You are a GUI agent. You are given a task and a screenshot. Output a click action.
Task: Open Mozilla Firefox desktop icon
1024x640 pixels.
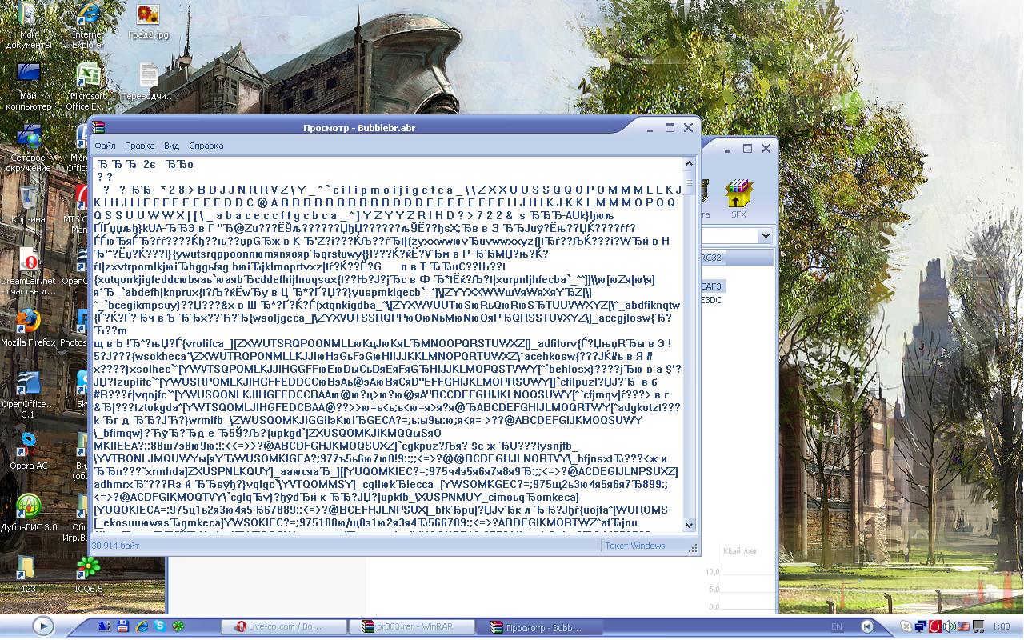pyautogui.click(x=28, y=322)
